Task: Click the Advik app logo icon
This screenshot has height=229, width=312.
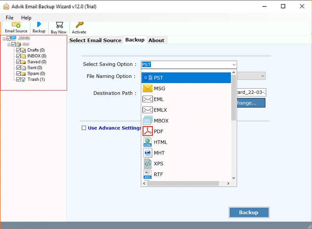Action: pos(6,6)
